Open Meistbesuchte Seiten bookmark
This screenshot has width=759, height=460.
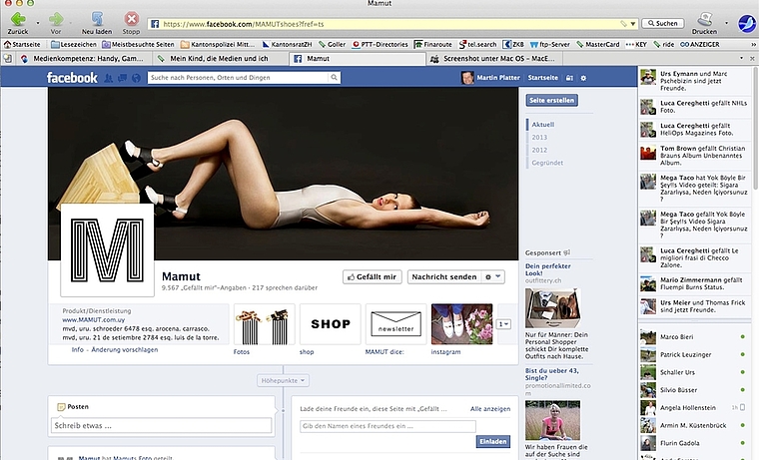138,45
